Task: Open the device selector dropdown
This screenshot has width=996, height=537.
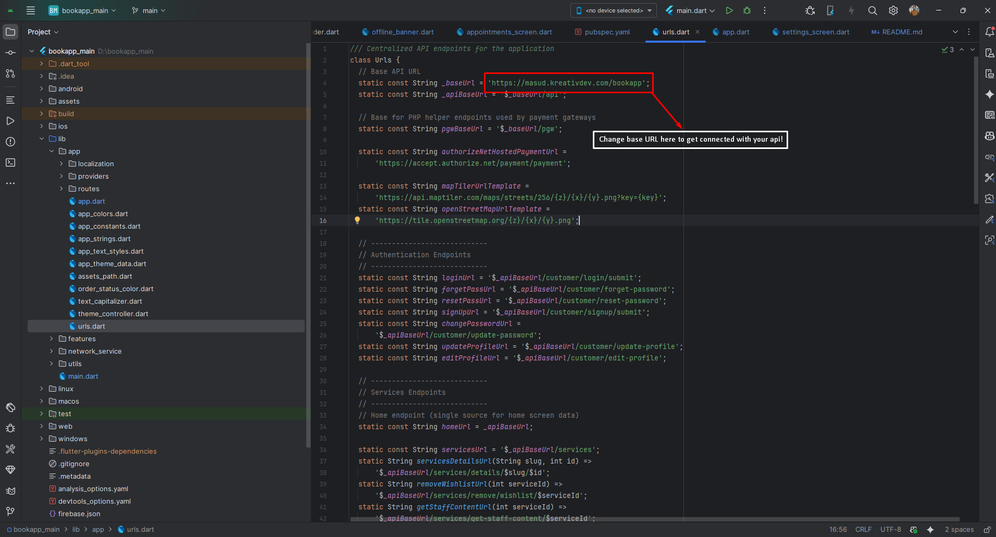Action: tap(613, 10)
